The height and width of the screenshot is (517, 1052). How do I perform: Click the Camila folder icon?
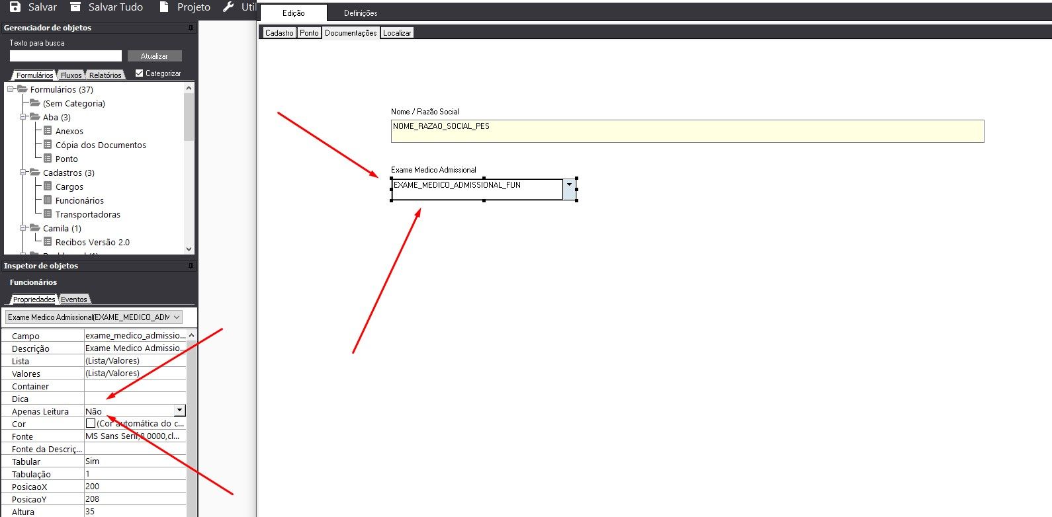[35, 228]
